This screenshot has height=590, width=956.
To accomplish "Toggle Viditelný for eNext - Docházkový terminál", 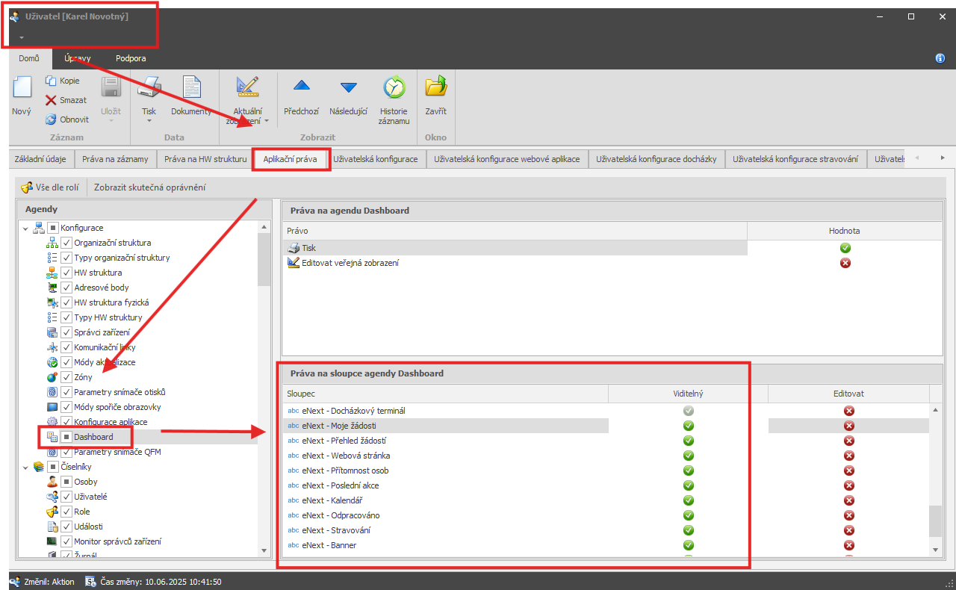I will click(689, 411).
